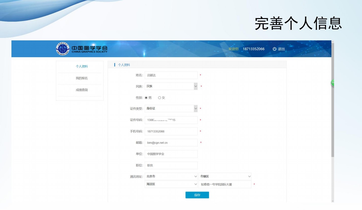Screen dimensions: 362x210
Task: Open the 民族 dropdown showing 汉族
Action: pyautogui.click(x=171, y=86)
